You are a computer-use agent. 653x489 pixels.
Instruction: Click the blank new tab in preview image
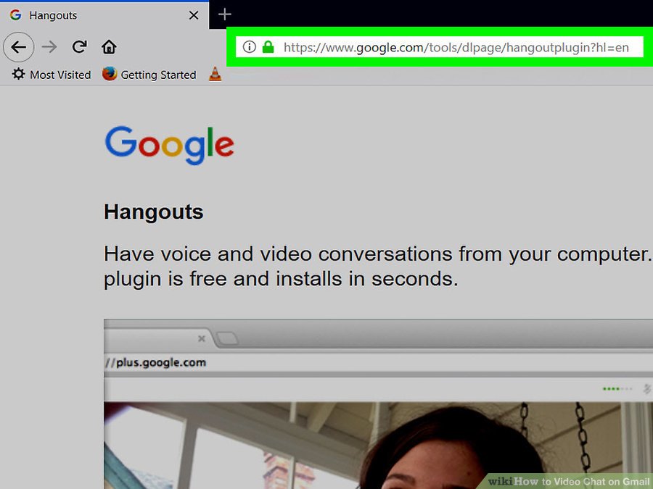point(226,338)
